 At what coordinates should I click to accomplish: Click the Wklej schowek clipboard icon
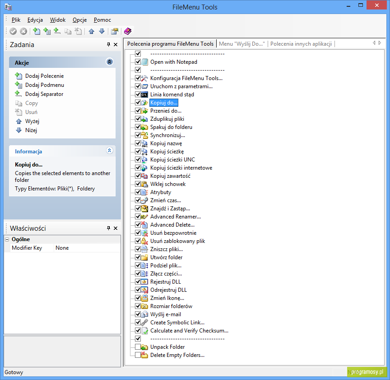click(144, 184)
